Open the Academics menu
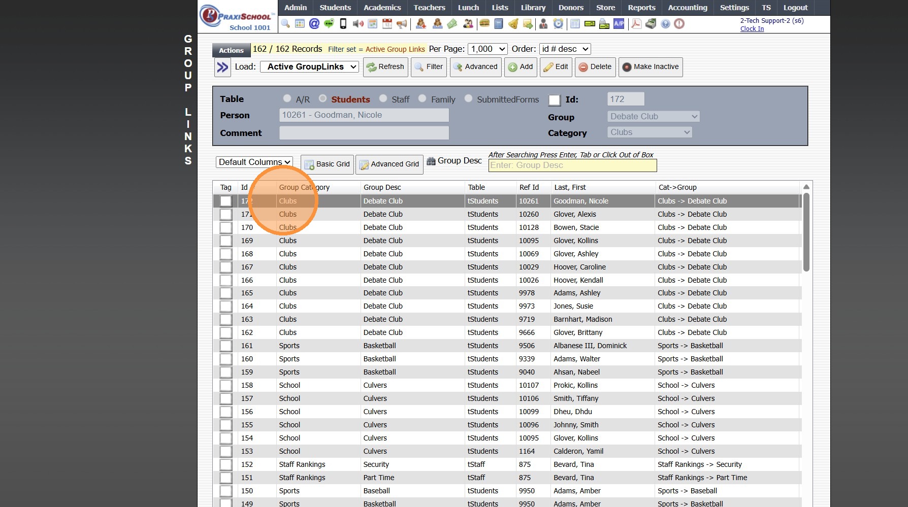908x507 pixels. (x=382, y=8)
